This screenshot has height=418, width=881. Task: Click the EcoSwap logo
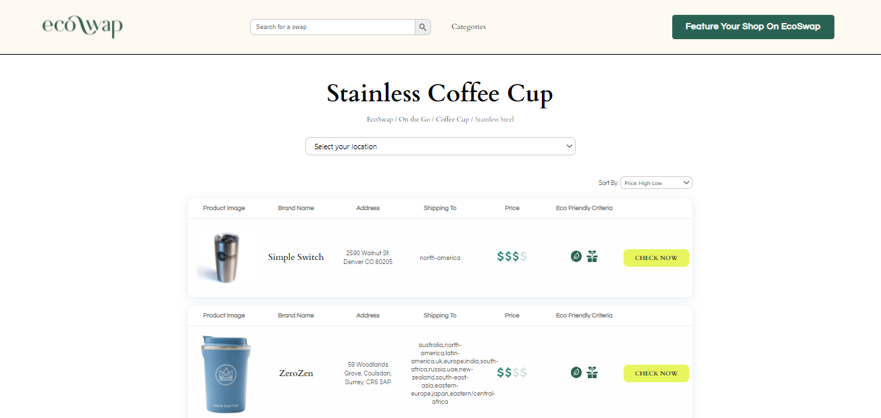click(x=82, y=26)
